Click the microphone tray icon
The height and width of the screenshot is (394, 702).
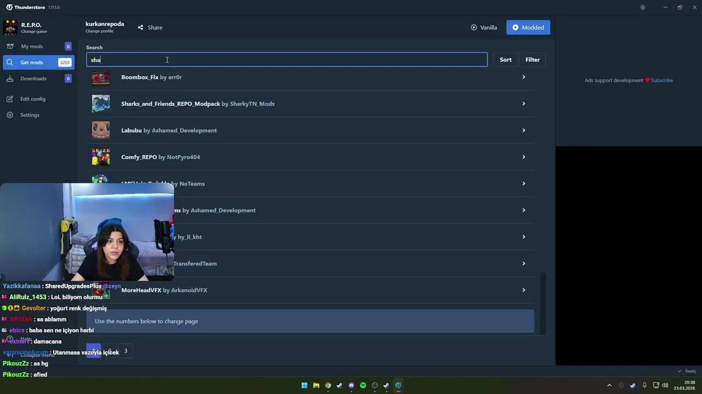644,385
